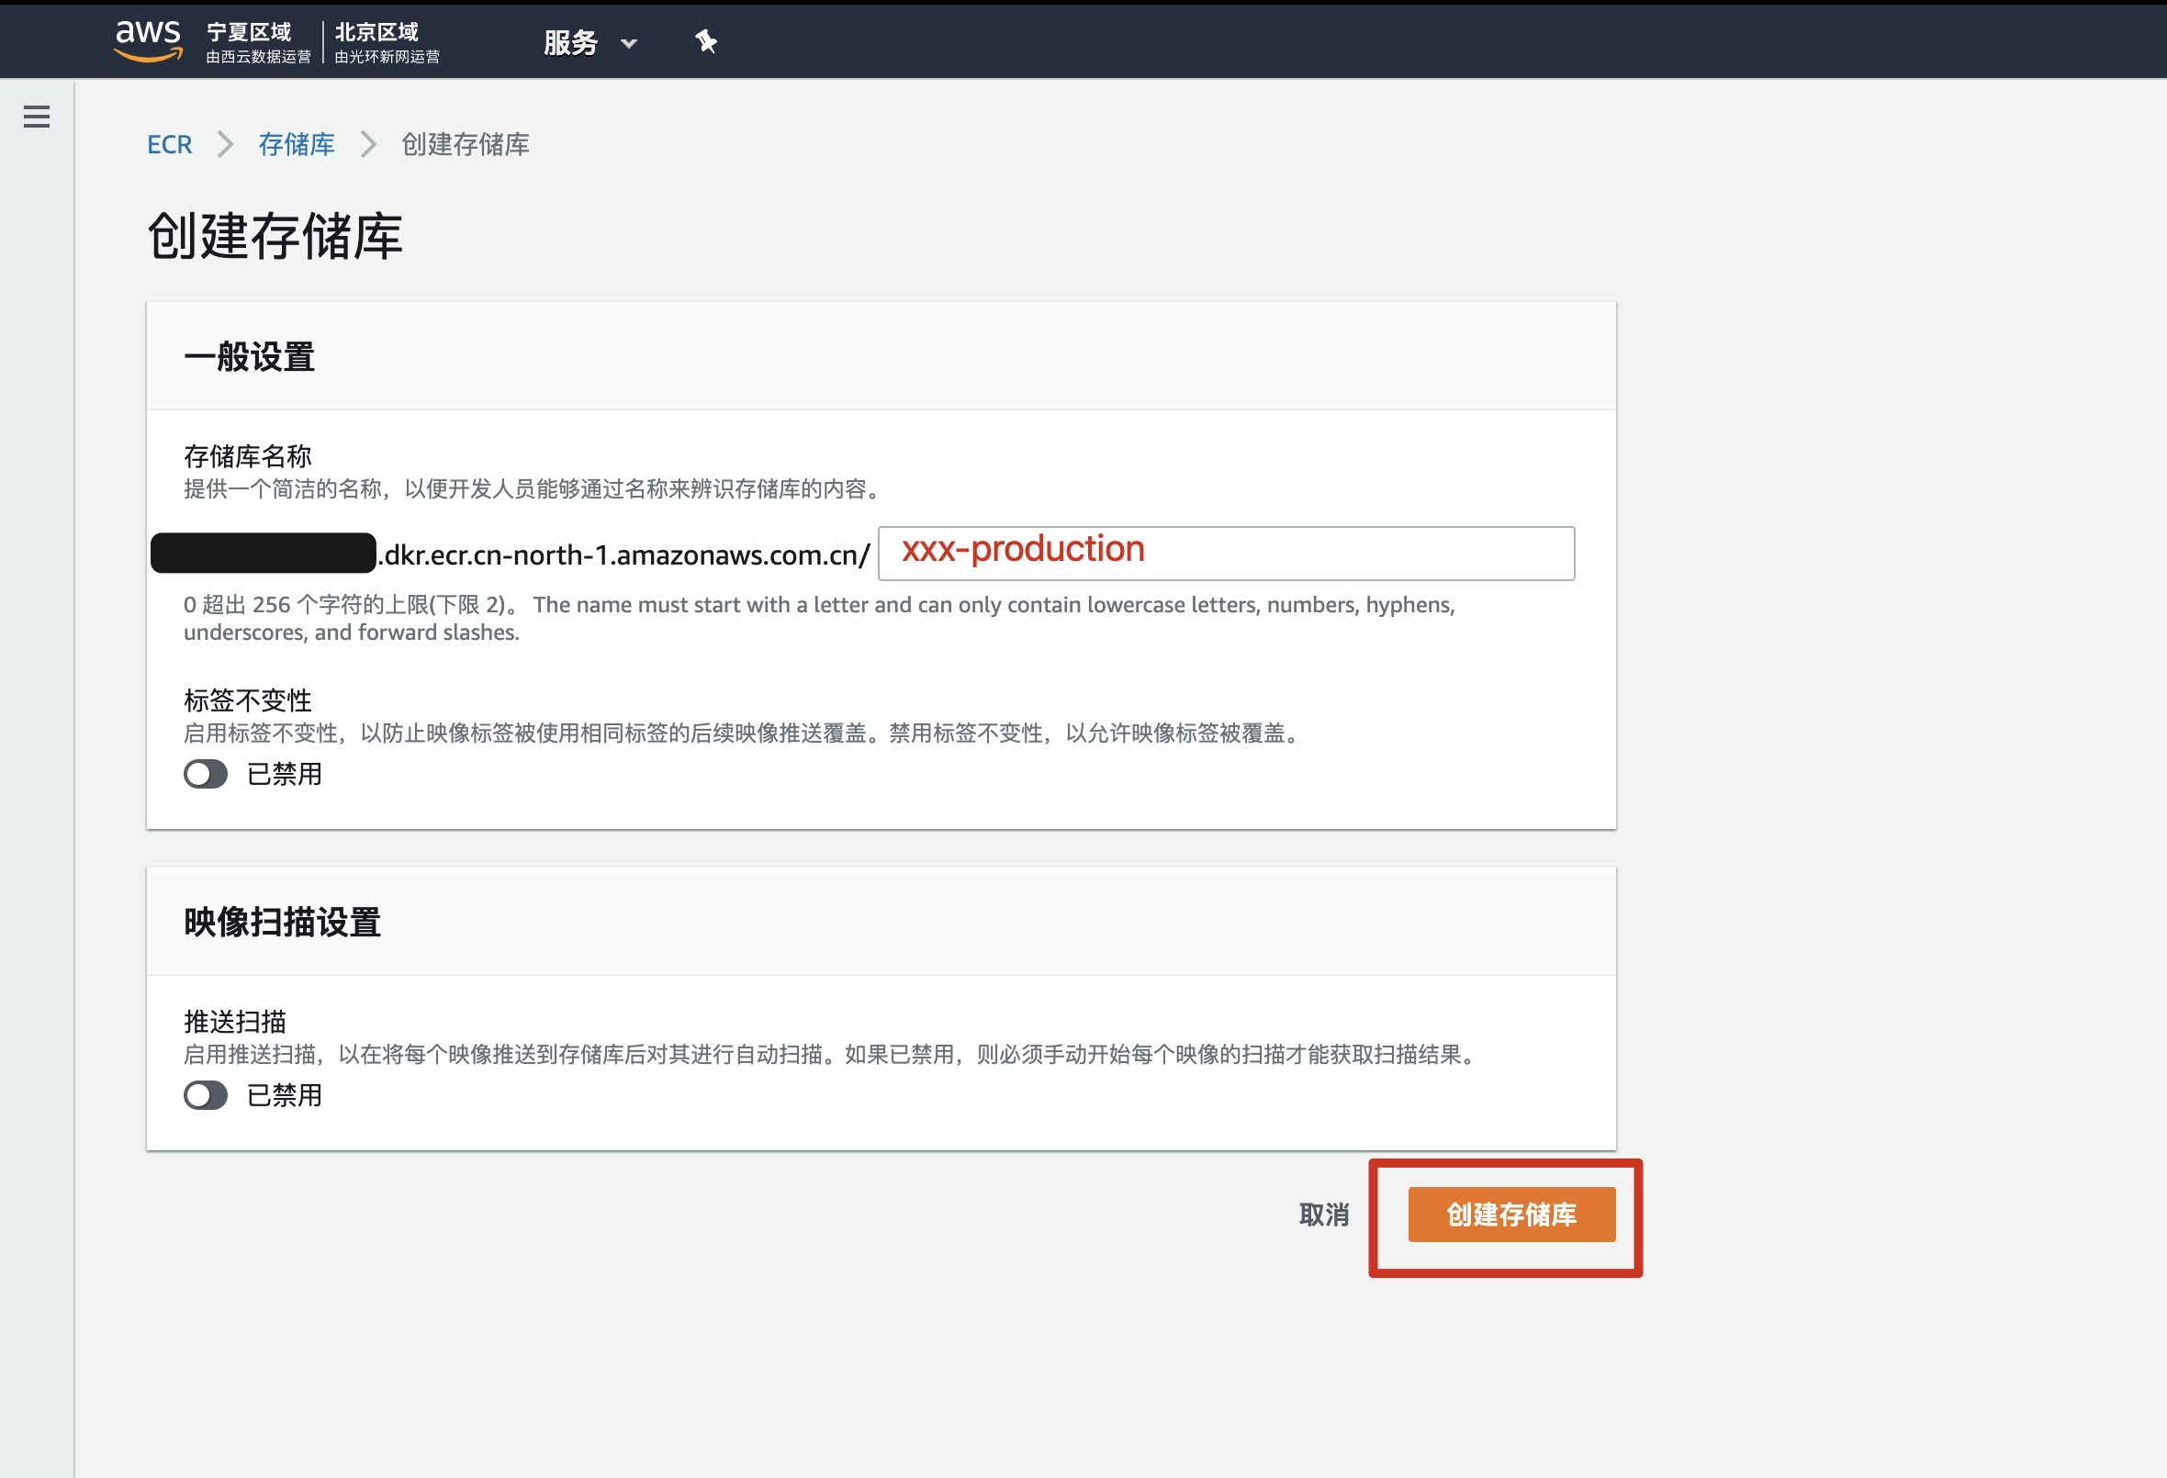Enable the 标签不变性 tag immutability toggle
Viewport: 2167px width, 1478px height.
(206, 774)
